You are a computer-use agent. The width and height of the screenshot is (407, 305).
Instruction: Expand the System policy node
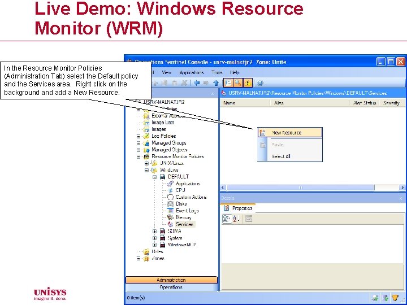pyautogui.click(x=155, y=238)
